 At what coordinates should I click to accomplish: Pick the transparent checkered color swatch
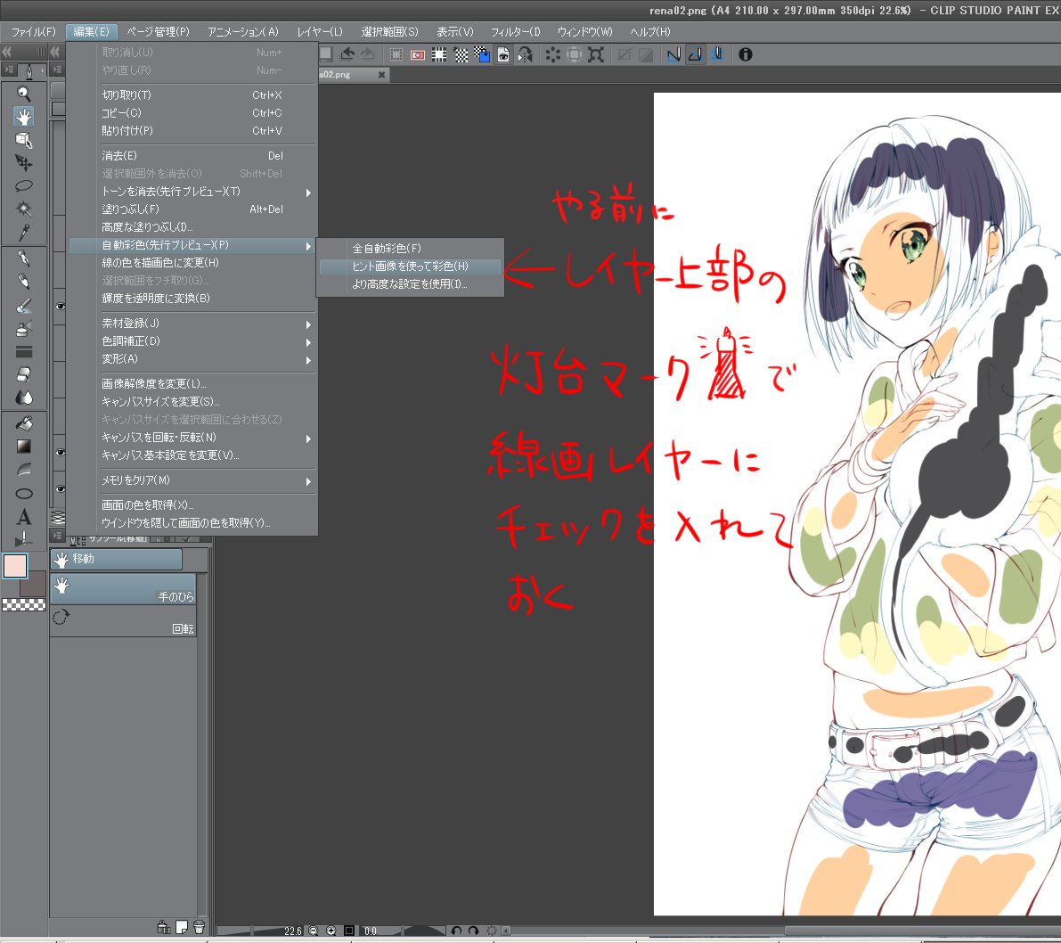pos(24,605)
